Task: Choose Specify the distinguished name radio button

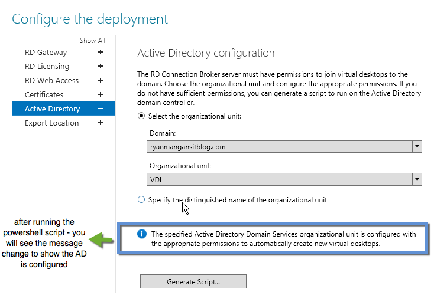Action: [141, 199]
